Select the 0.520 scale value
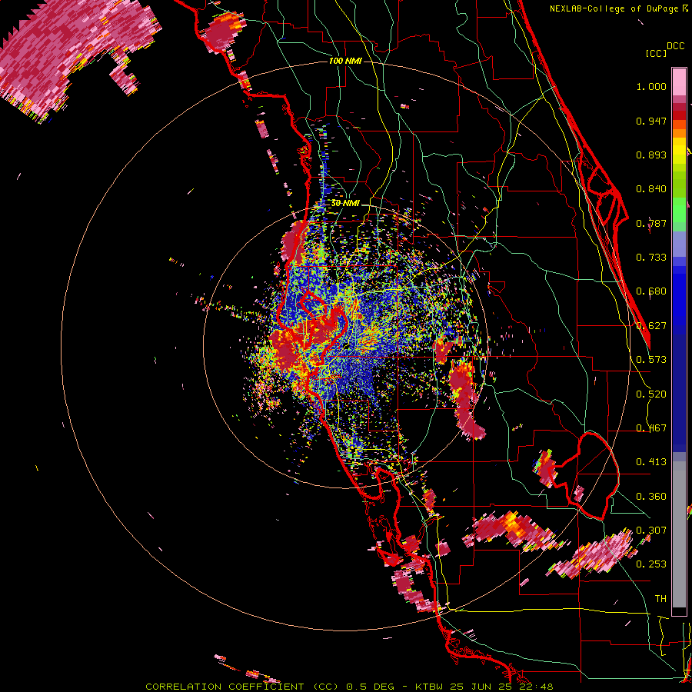The width and height of the screenshot is (692, 692). coord(651,394)
